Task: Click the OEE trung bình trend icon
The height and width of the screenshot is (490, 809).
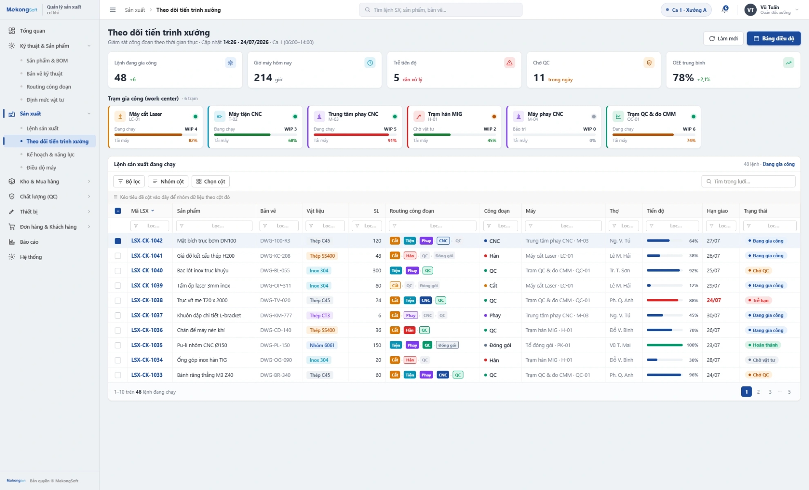Action: 788,63
